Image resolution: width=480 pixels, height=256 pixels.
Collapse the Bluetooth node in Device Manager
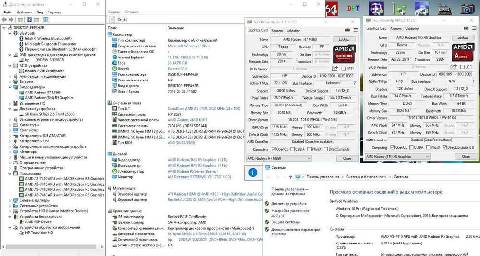pos(10,33)
